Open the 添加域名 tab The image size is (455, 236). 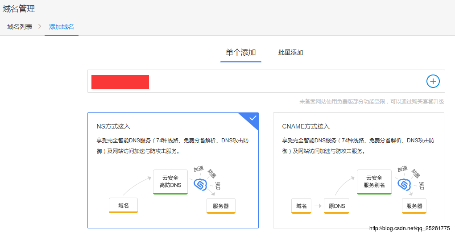point(62,27)
